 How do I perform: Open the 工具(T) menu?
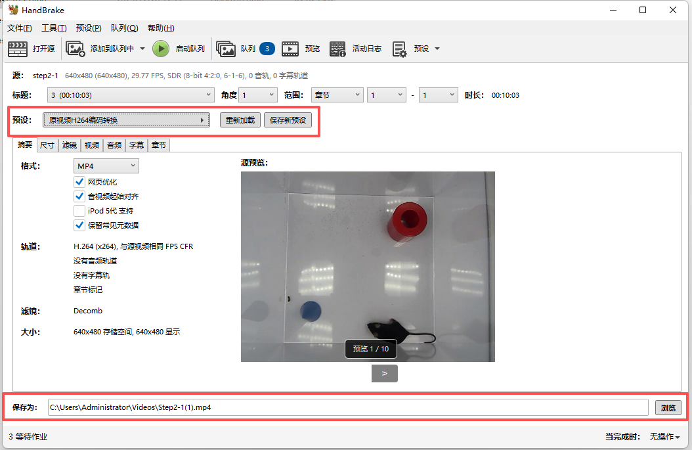pyautogui.click(x=54, y=28)
